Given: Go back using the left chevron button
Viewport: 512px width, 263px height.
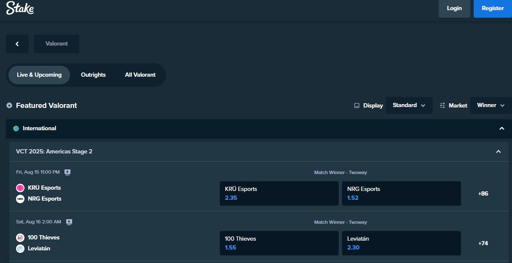Looking at the screenshot, I should click(x=17, y=44).
